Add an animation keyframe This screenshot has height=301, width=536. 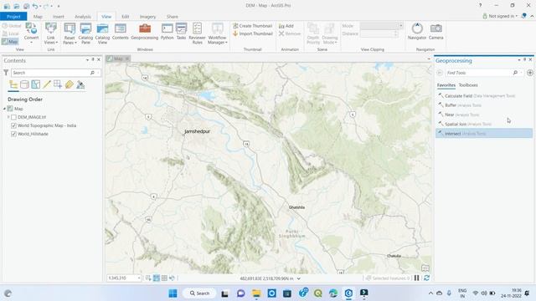click(286, 26)
